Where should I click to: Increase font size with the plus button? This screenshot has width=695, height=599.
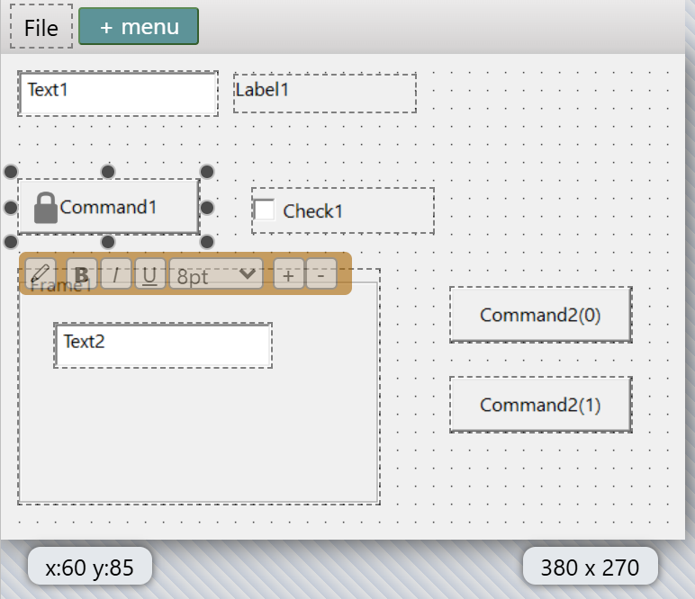tap(288, 274)
